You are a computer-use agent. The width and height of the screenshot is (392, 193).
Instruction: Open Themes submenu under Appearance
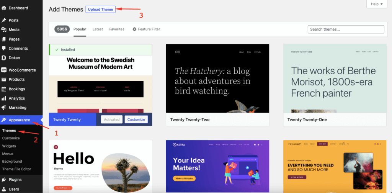coord(9,131)
